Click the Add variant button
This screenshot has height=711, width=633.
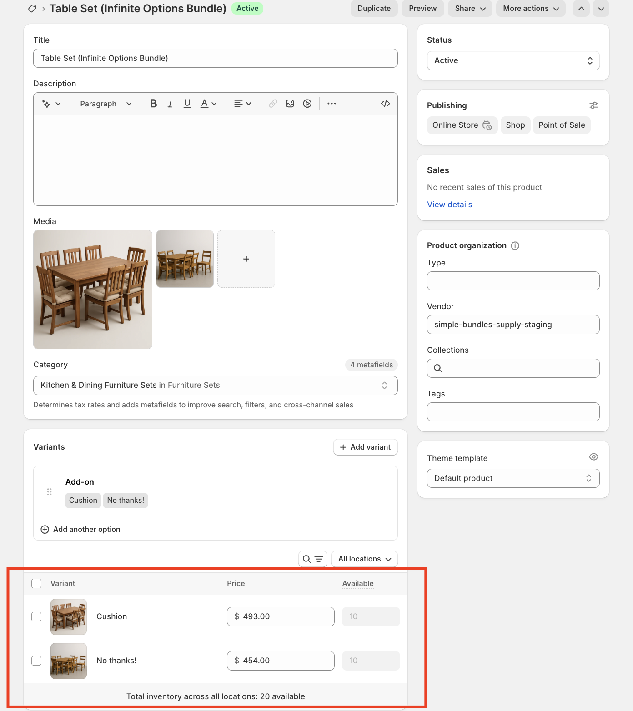point(366,447)
